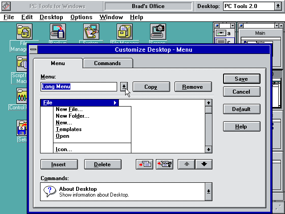
Task: Open the File Manager folders icon left of Backup
Action: (24, 32)
